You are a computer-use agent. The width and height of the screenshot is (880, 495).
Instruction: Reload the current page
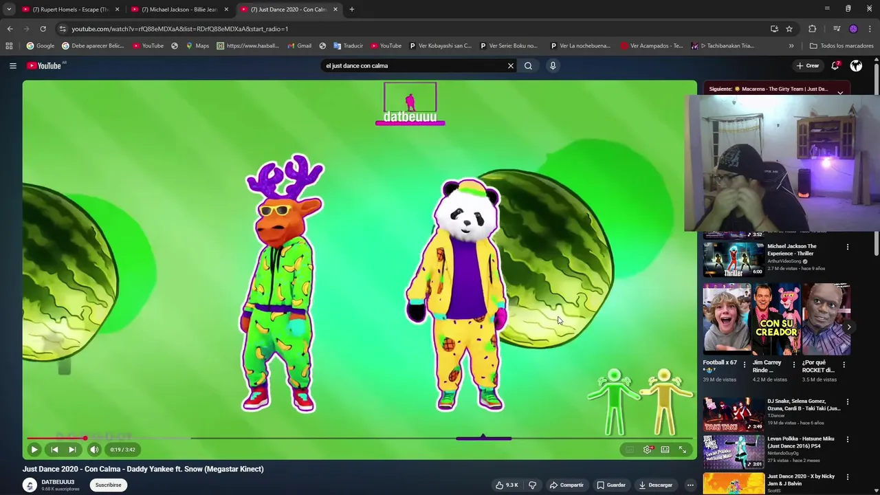(43, 29)
